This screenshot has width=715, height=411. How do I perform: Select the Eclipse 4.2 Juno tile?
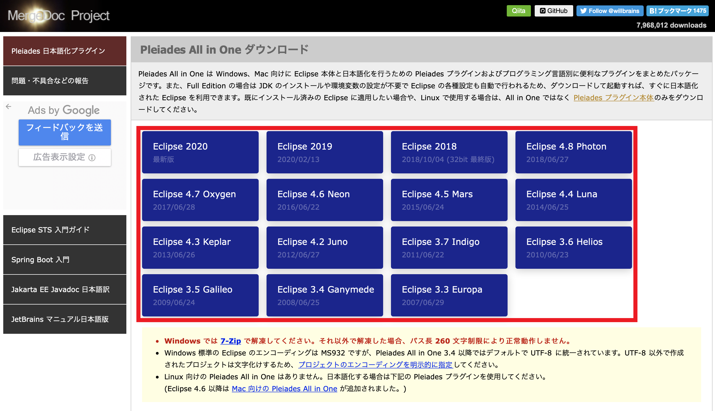(x=325, y=248)
